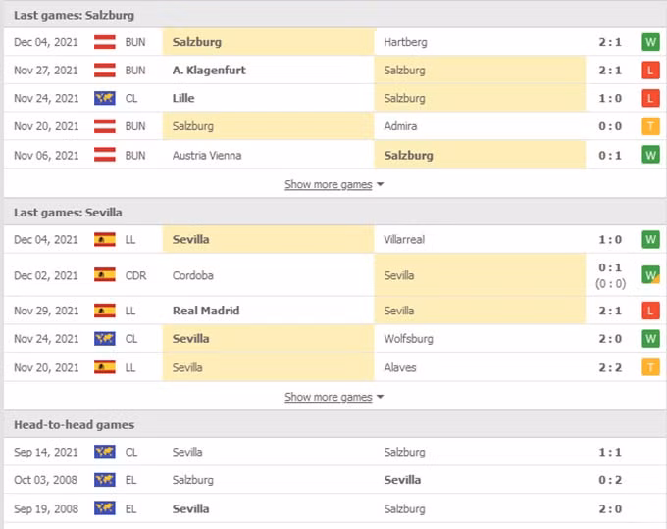Image resolution: width=667 pixels, height=529 pixels.
Task: Click the L result badge for Lille match
Action: [650, 98]
